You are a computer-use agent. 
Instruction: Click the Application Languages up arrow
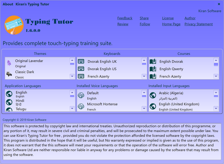[72, 93]
